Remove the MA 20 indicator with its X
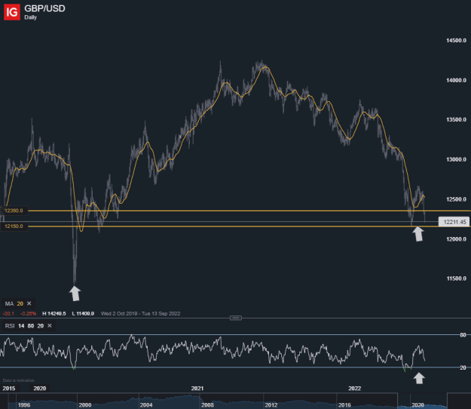This screenshot has width=471, height=409. coord(29,303)
